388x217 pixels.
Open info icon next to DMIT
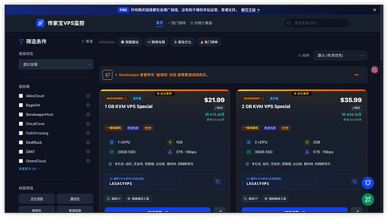pyautogui.click(x=88, y=152)
